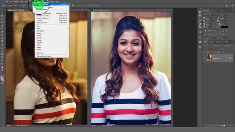The width and height of the screenshot is (235, 132).
Task: Toggle Faux Italic in Character panel
Action: [x=208, y=30]
